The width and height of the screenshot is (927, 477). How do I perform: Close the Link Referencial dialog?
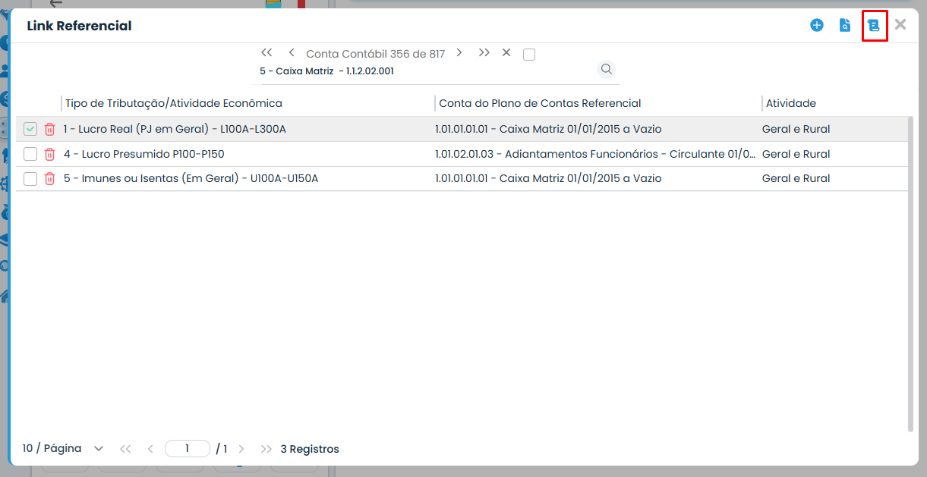pyautogui.click(x=900, y=24)
